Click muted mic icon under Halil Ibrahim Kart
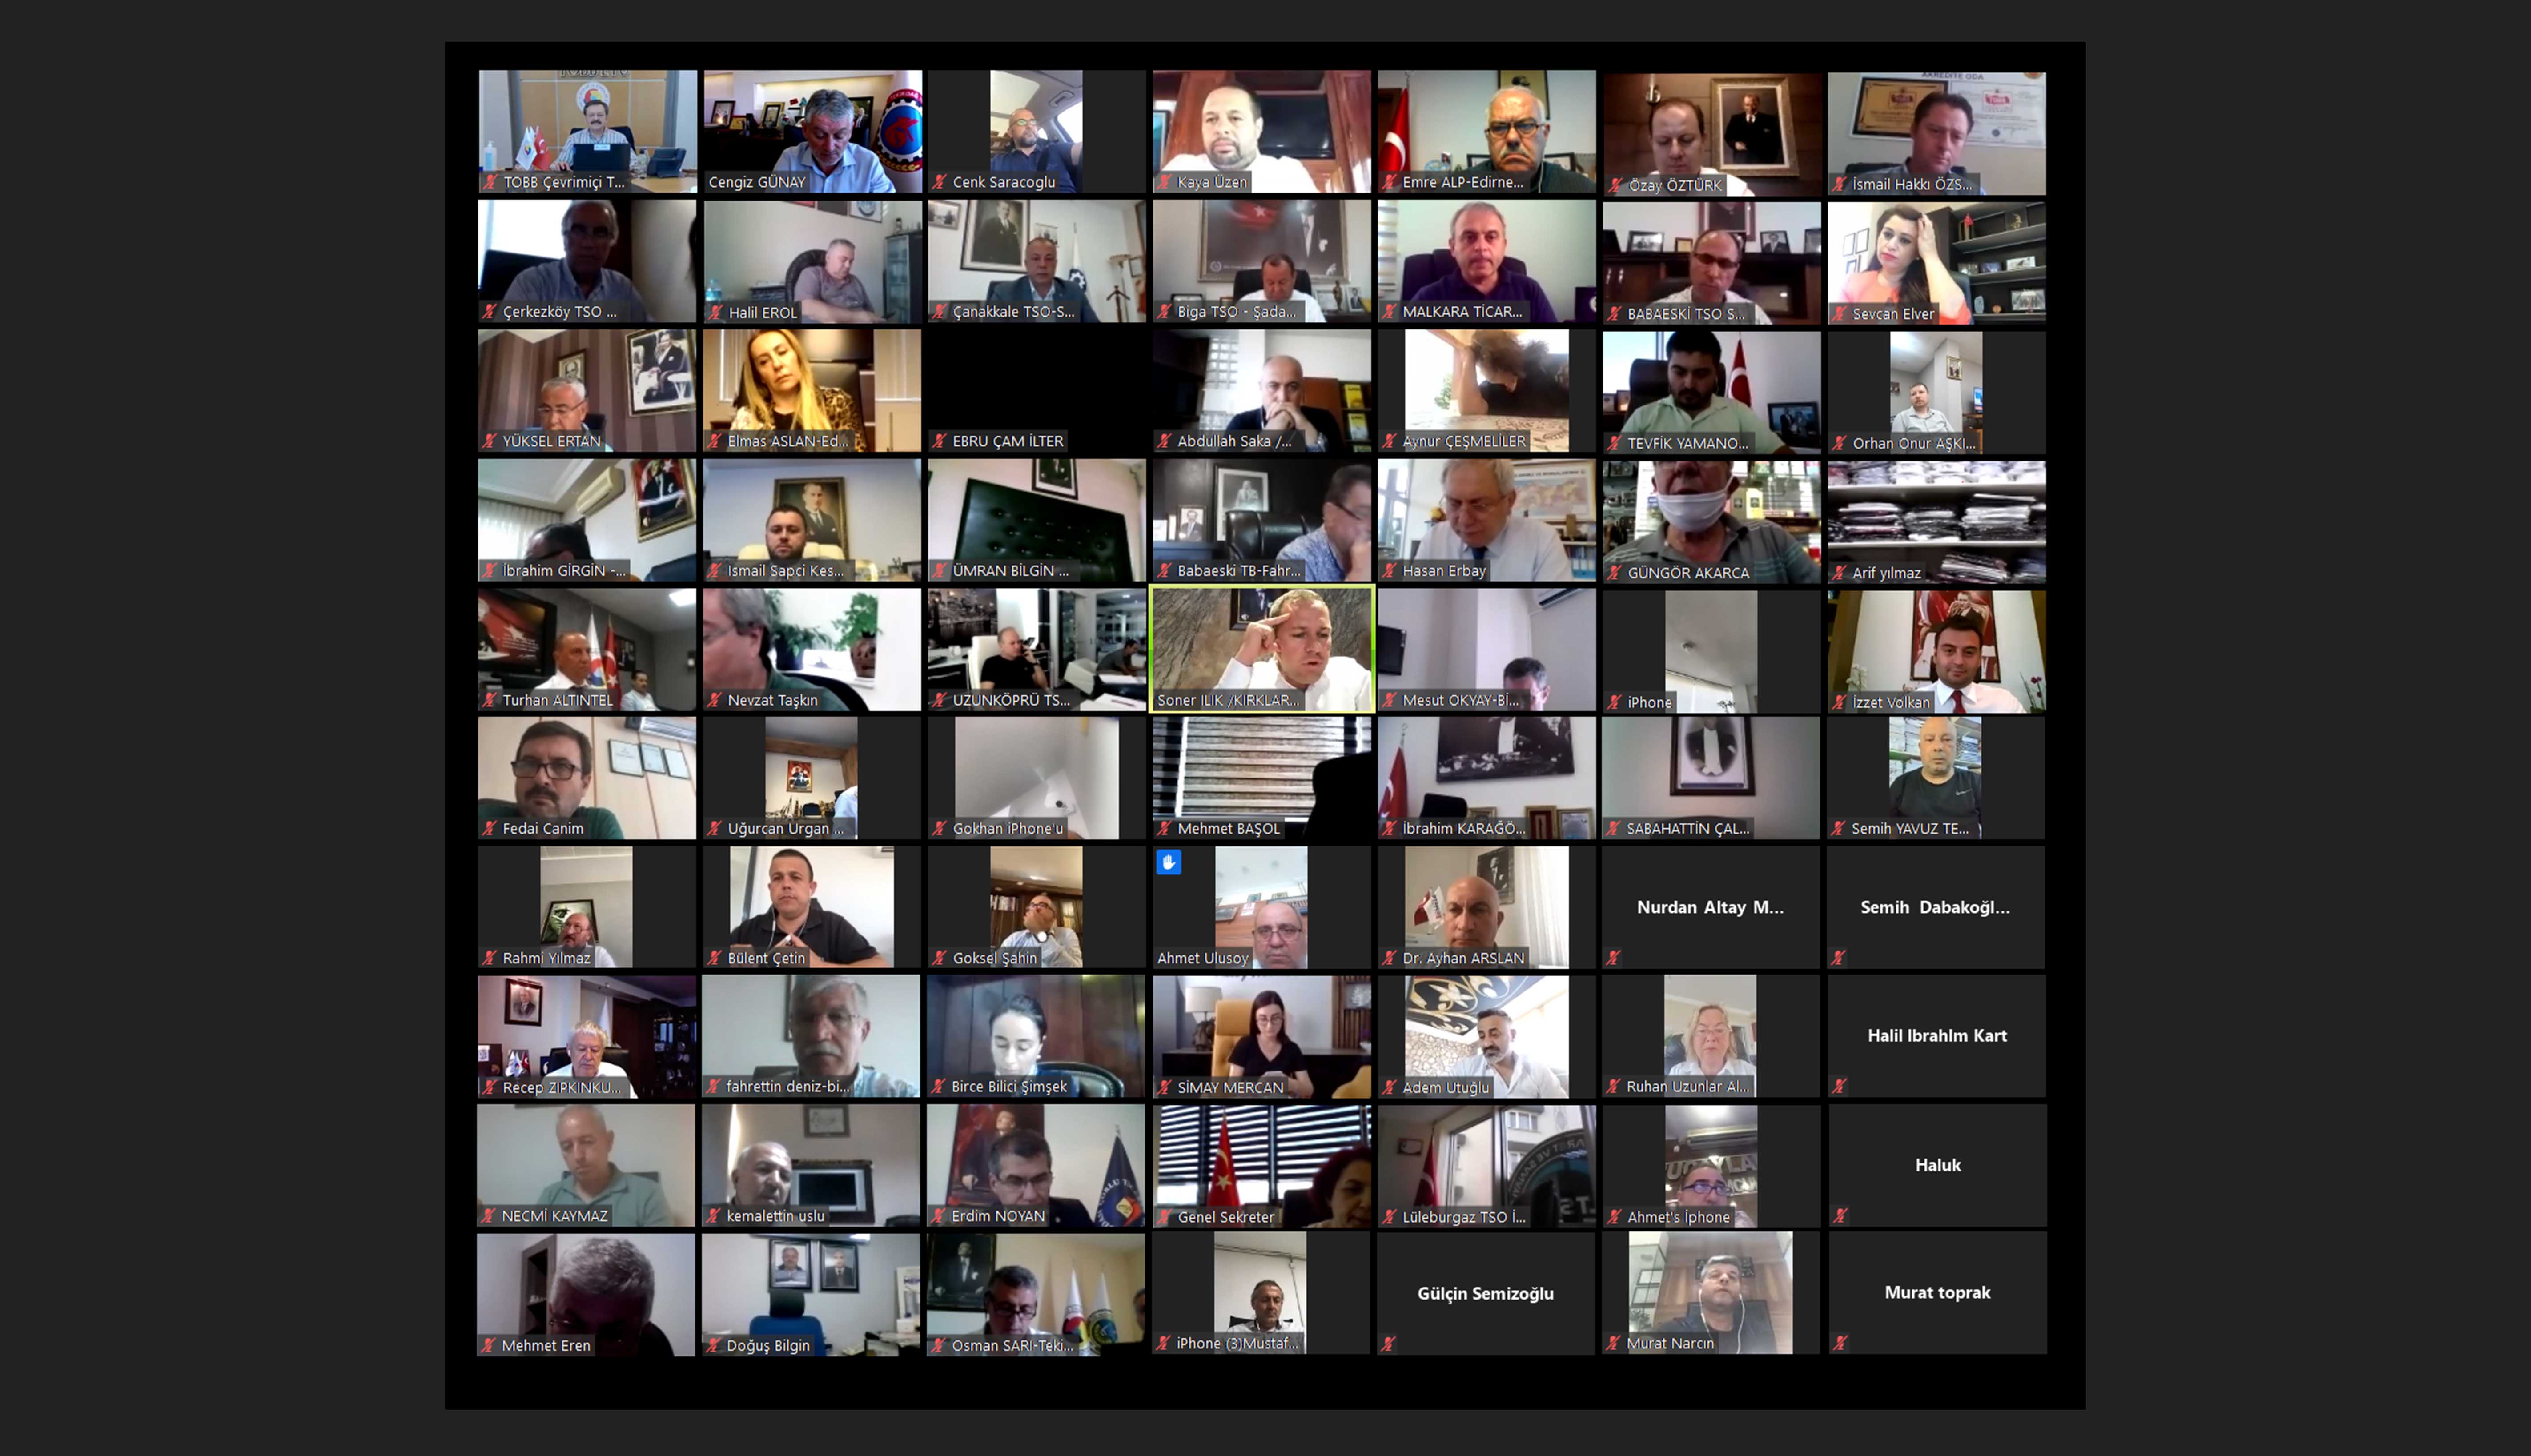The width and height of the screenshot is (2531, 1456). [x=1840, y=1086]
